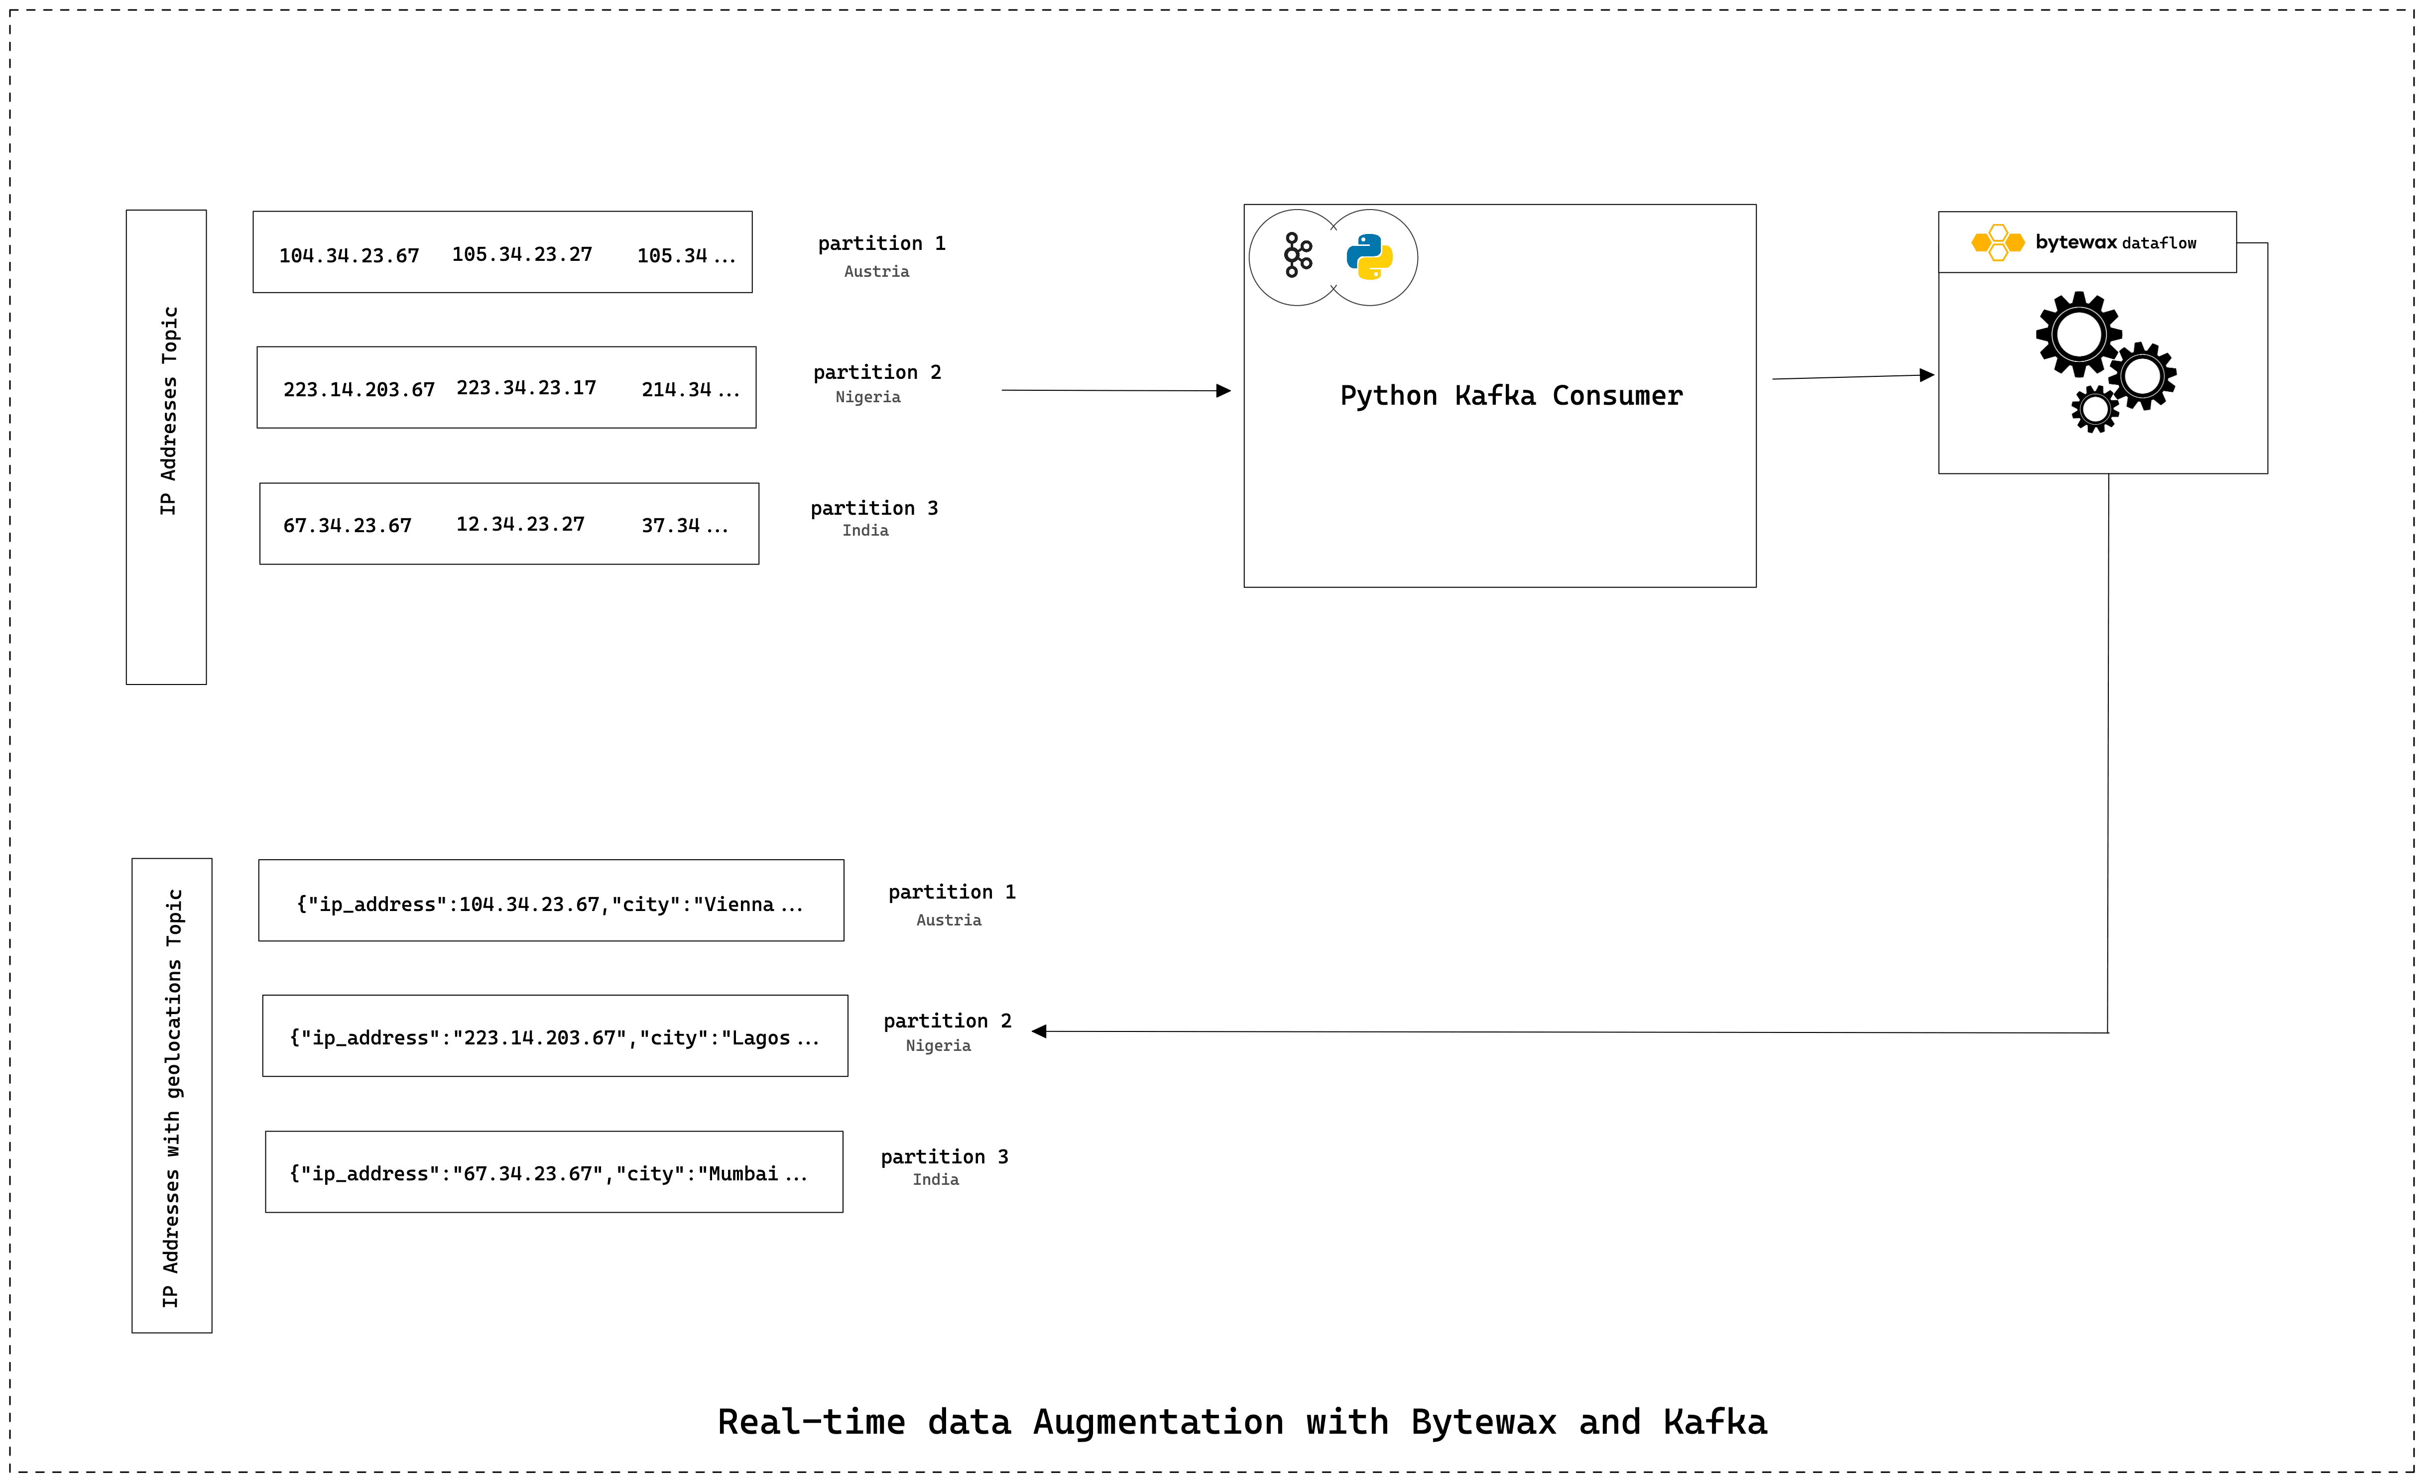Select the 'Python Kafka Consumer' text
The image size is (2424, 1482).
pos(1511,395)
